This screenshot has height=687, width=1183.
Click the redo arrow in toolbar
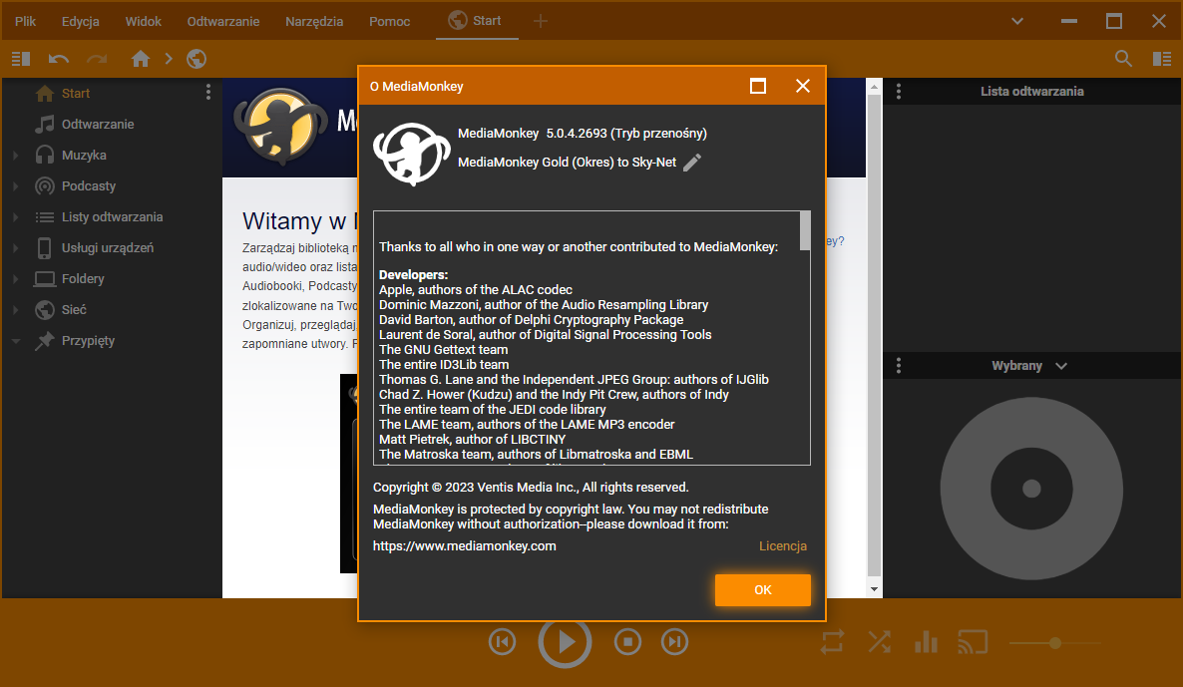(x=97, y=59)
